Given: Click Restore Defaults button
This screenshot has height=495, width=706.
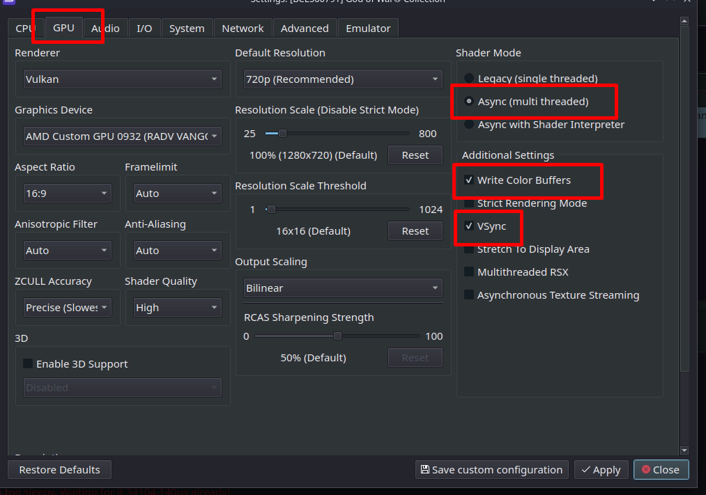Looking at the screenshot, I should pyautogui.click(x=59, y=470).
